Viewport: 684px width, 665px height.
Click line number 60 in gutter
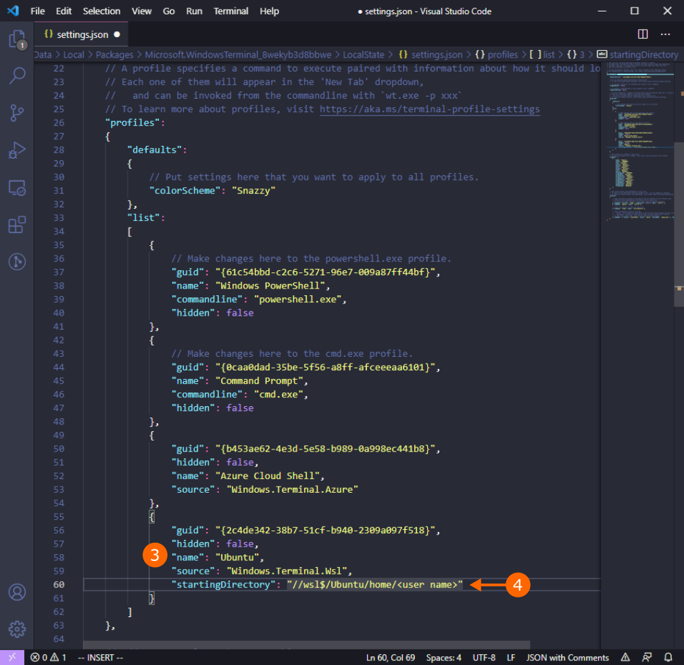(x=59, y=585)
